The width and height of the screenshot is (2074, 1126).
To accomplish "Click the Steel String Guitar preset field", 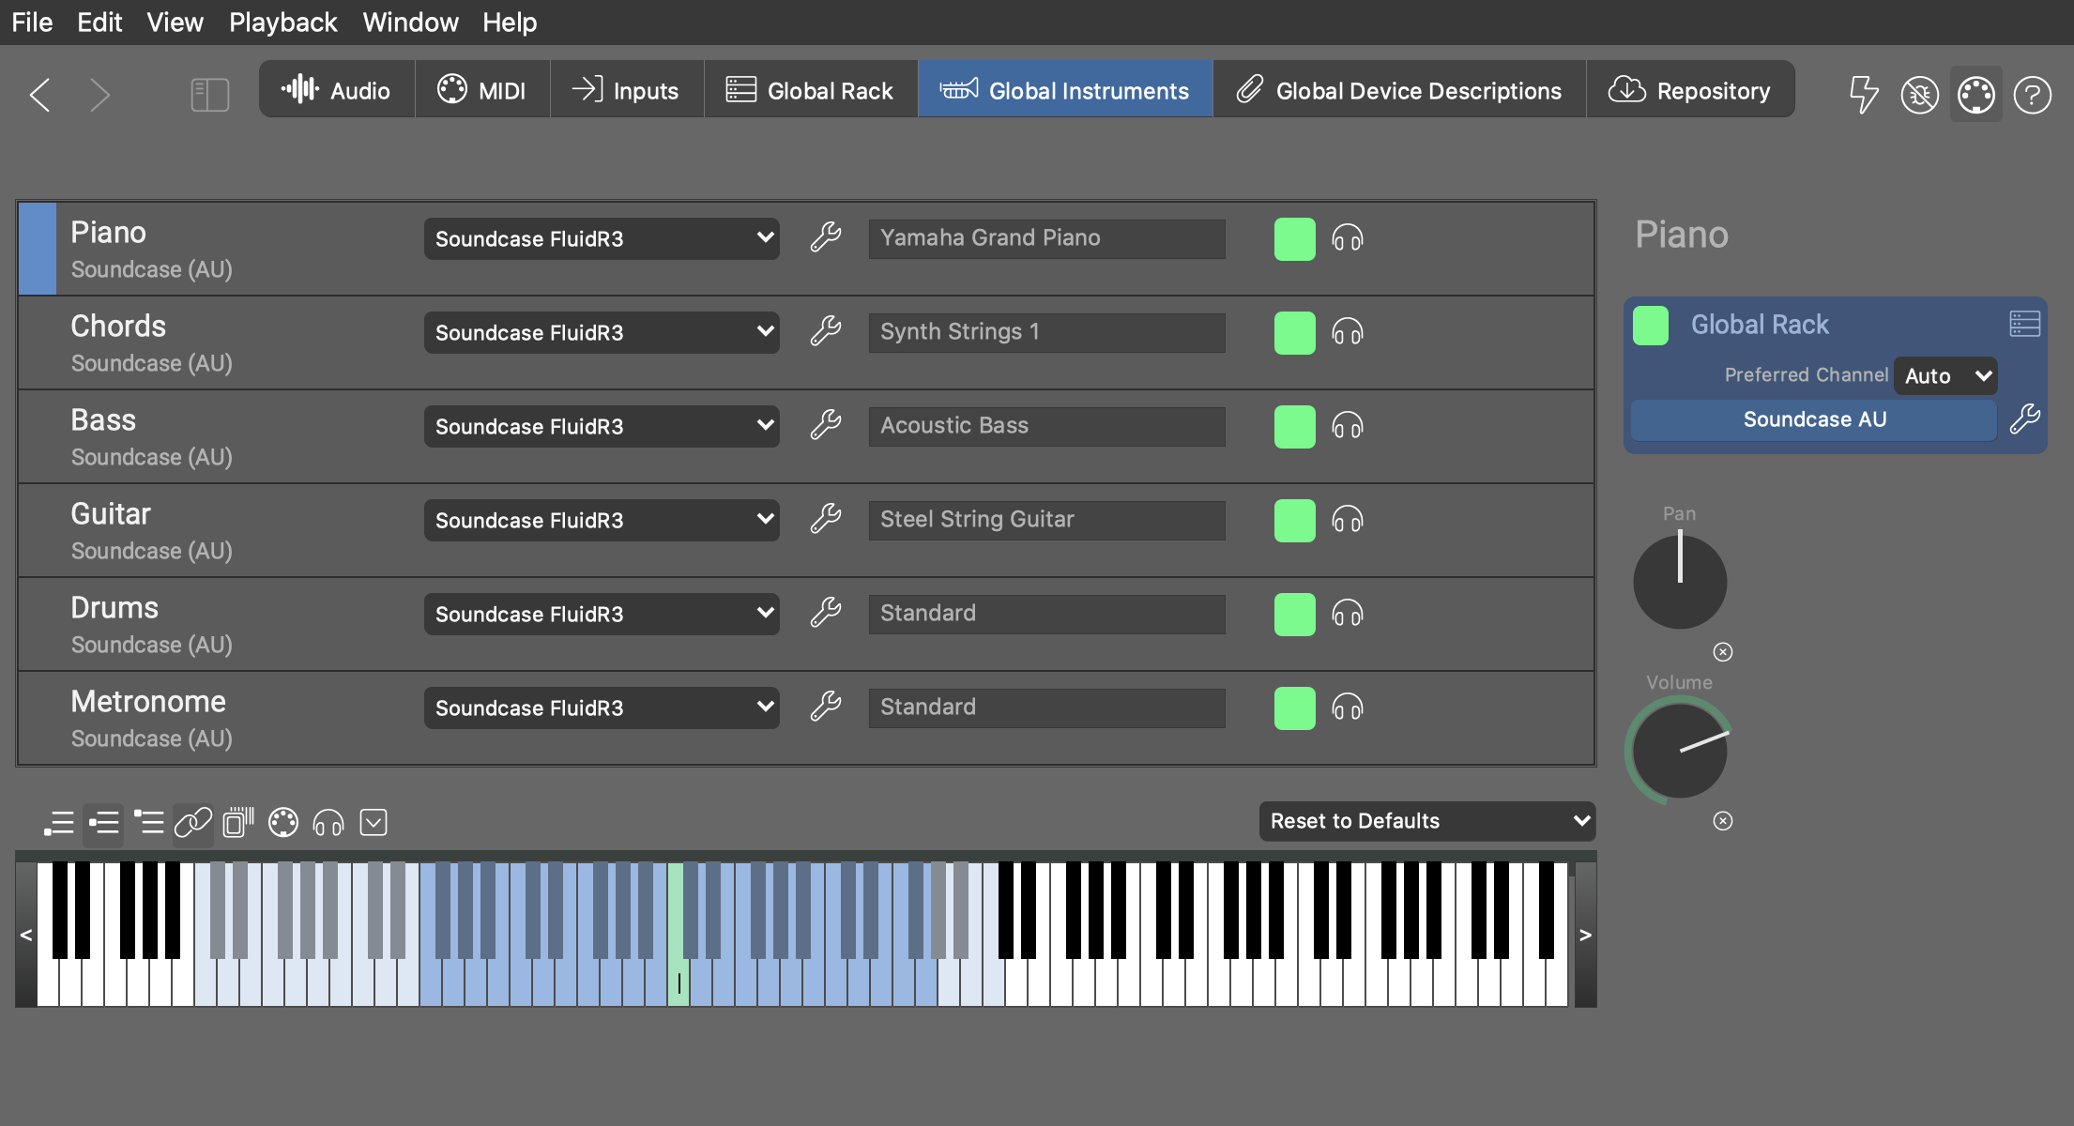I will tap(1046, 520).
